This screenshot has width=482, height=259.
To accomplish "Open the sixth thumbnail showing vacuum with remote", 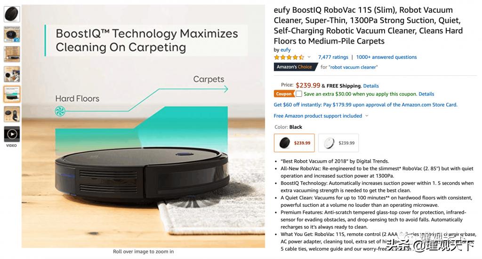I will click(12, 114).
